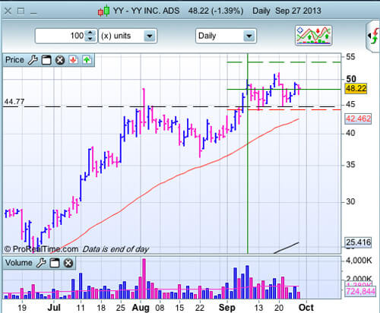
Task: Close the Price panel with X icon
Action: click(x=60, y=60)
